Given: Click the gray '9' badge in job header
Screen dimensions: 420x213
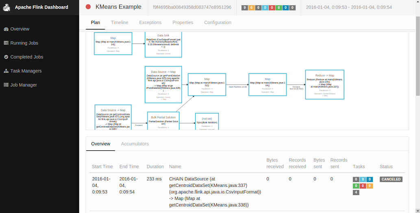Looking at the screenshot, I should click(244, 8).
